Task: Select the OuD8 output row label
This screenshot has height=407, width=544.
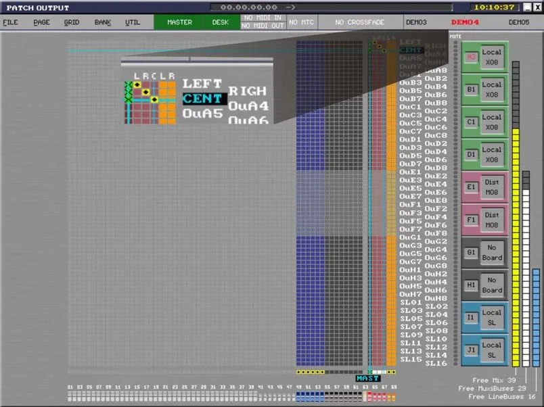Action: click(436, 168)
